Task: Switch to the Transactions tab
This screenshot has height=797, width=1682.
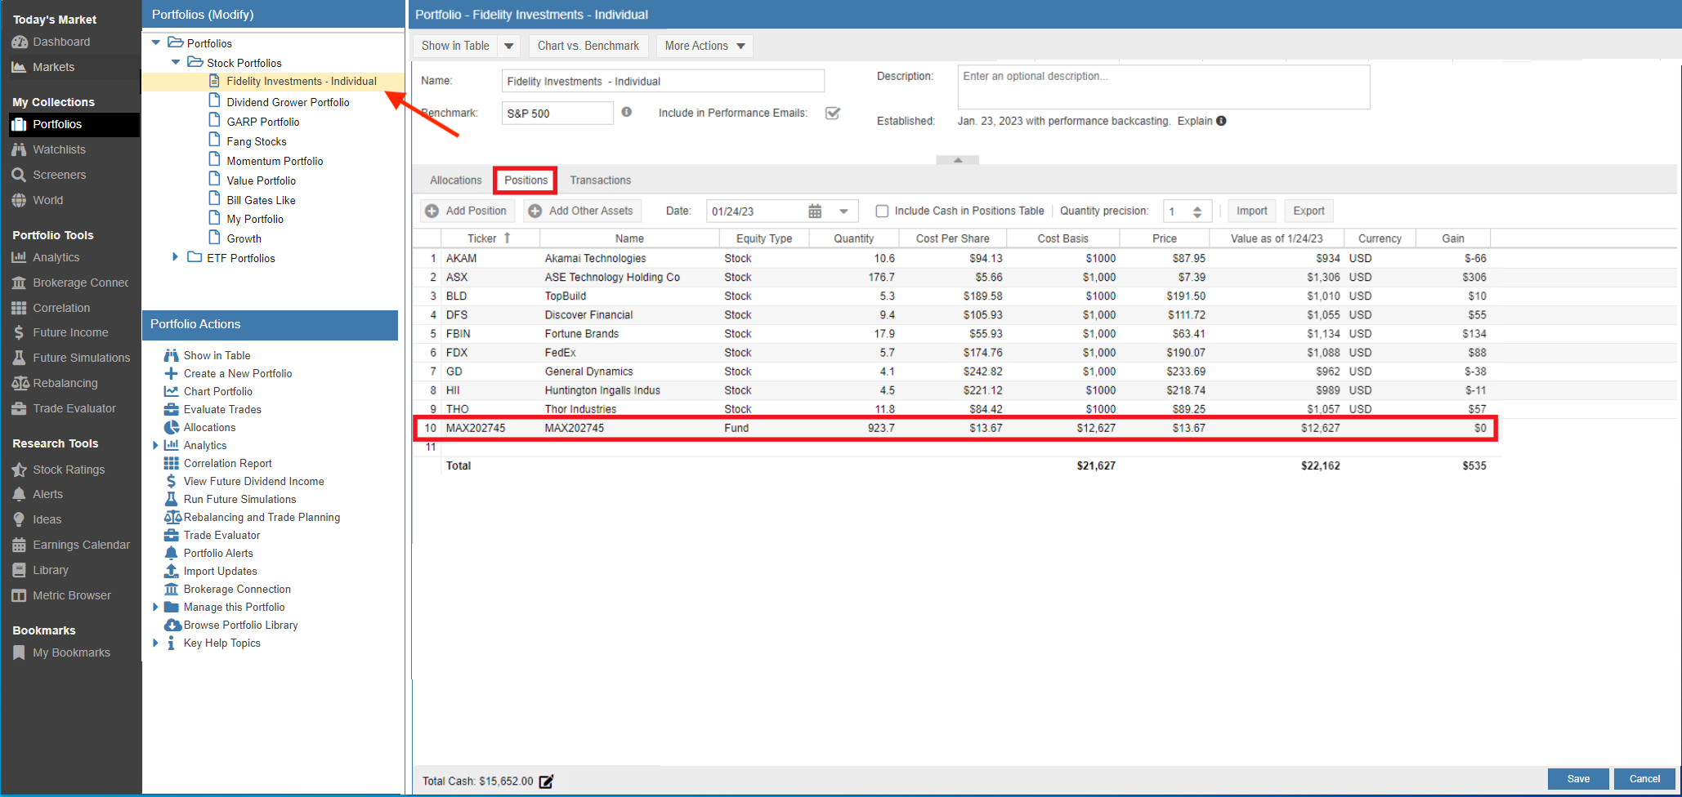Action: [x=601, y=180]
